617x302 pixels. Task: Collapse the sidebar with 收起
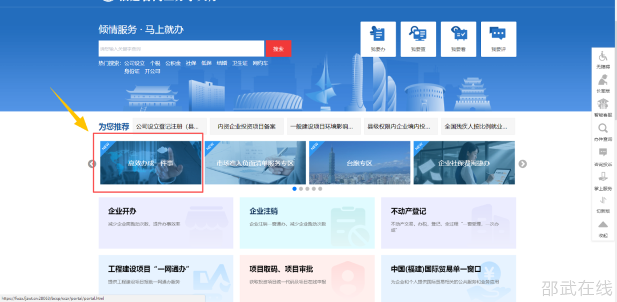(603, 228)
